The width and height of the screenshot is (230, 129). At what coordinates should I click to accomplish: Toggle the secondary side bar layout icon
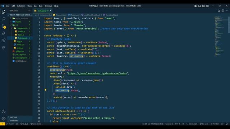203,6
